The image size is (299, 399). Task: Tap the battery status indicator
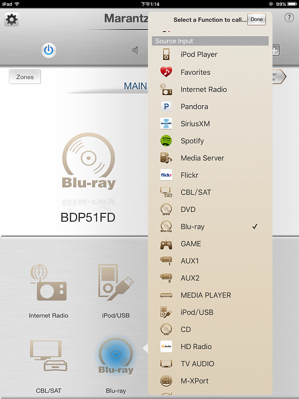click(x=292, y=4)
